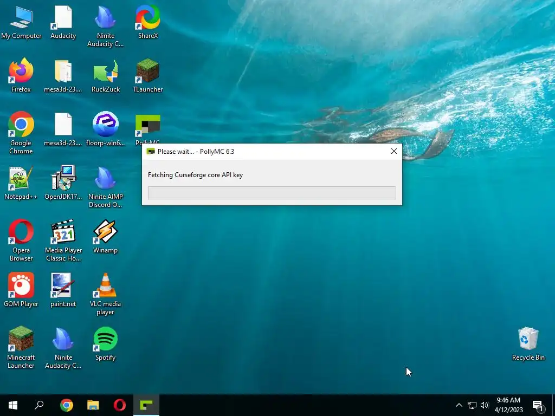Expand the hidden system tray icons
The image size is (555, 416).
pyautogui.click(x=459, y=405)
